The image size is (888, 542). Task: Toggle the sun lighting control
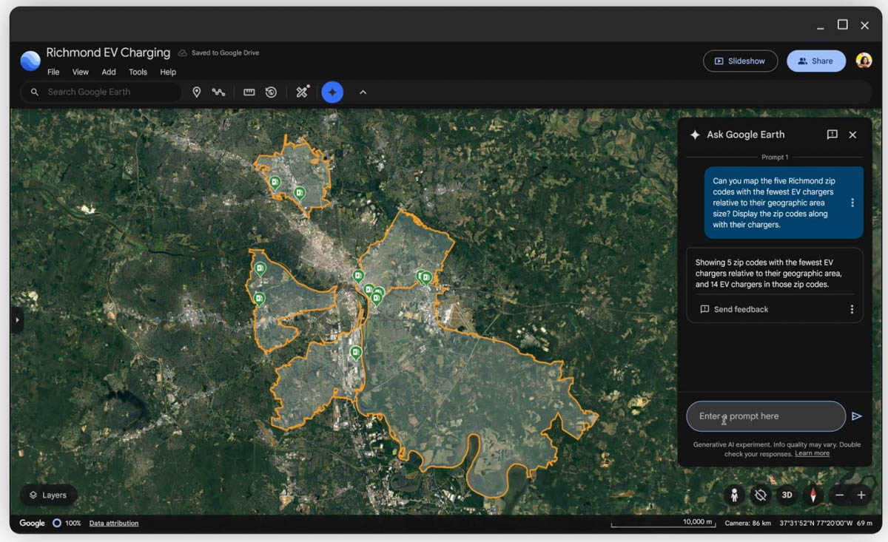pos(760,495)
